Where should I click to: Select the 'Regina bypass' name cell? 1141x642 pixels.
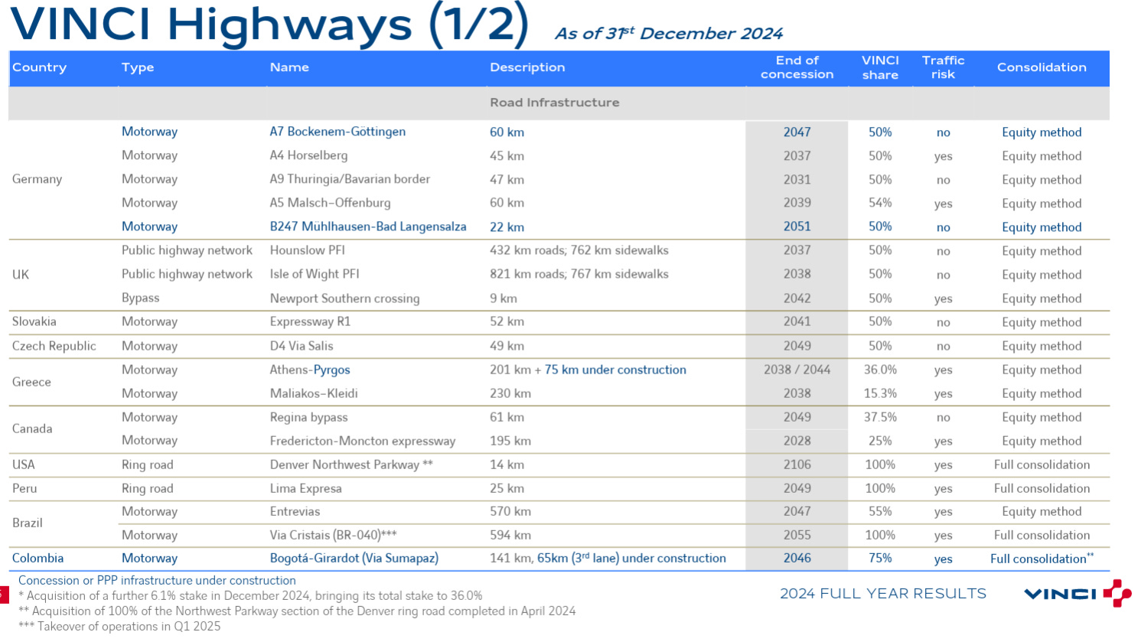point(308,417)
